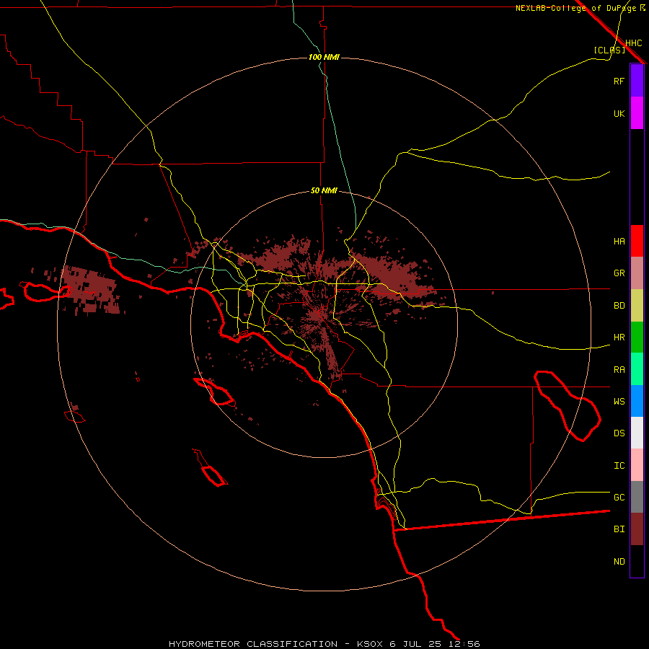Image resolution: width=649 pixels, height=649 pixels.
Task: Click the 100 NMI range ring label
Action: [324, 57]
